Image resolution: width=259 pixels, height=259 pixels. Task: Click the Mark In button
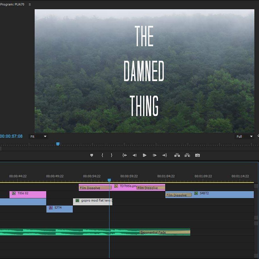pos(102,155)
